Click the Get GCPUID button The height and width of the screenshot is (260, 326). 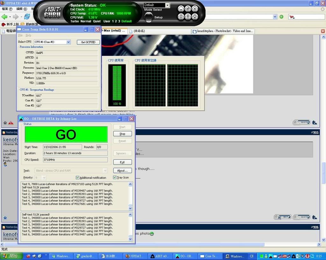coord(88,42)
